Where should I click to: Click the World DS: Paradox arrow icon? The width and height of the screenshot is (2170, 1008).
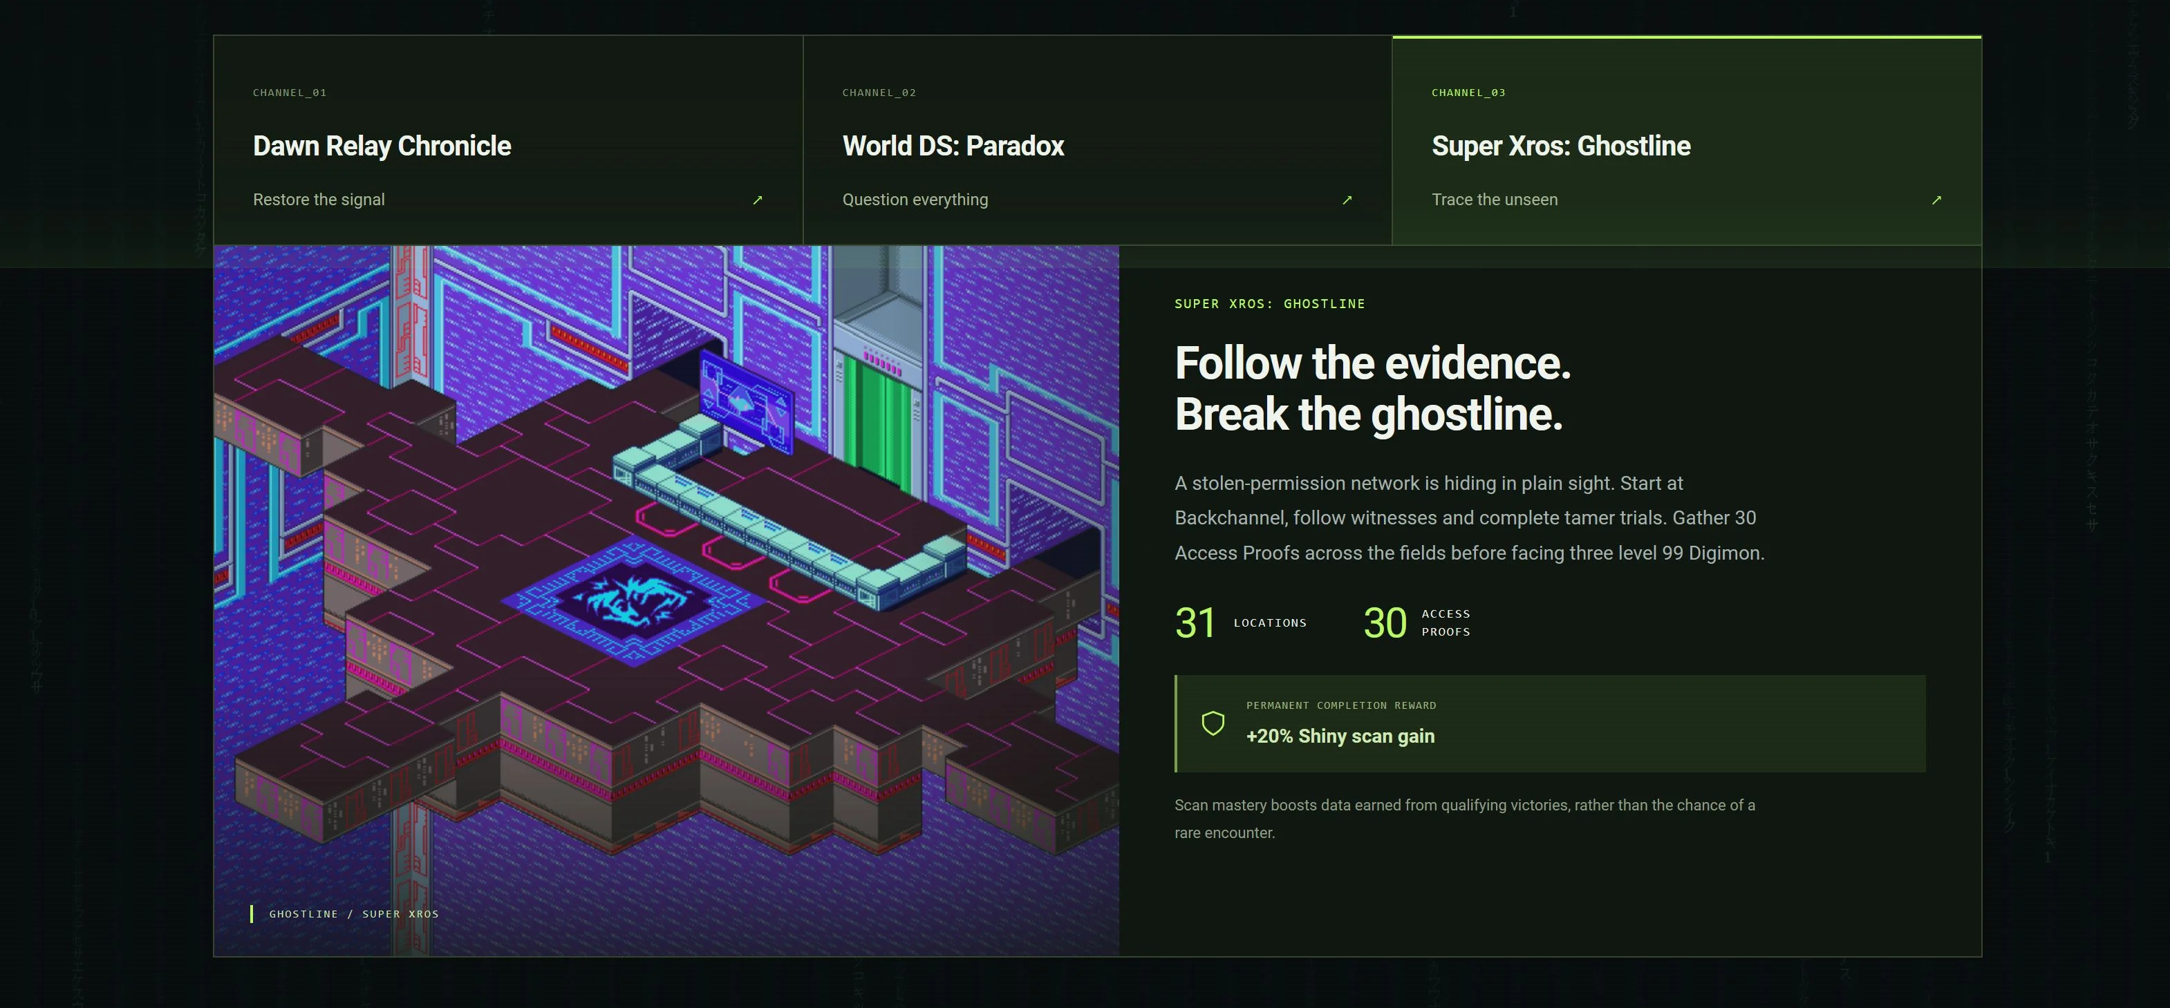pyautogui.click(x=1347, y=200)
